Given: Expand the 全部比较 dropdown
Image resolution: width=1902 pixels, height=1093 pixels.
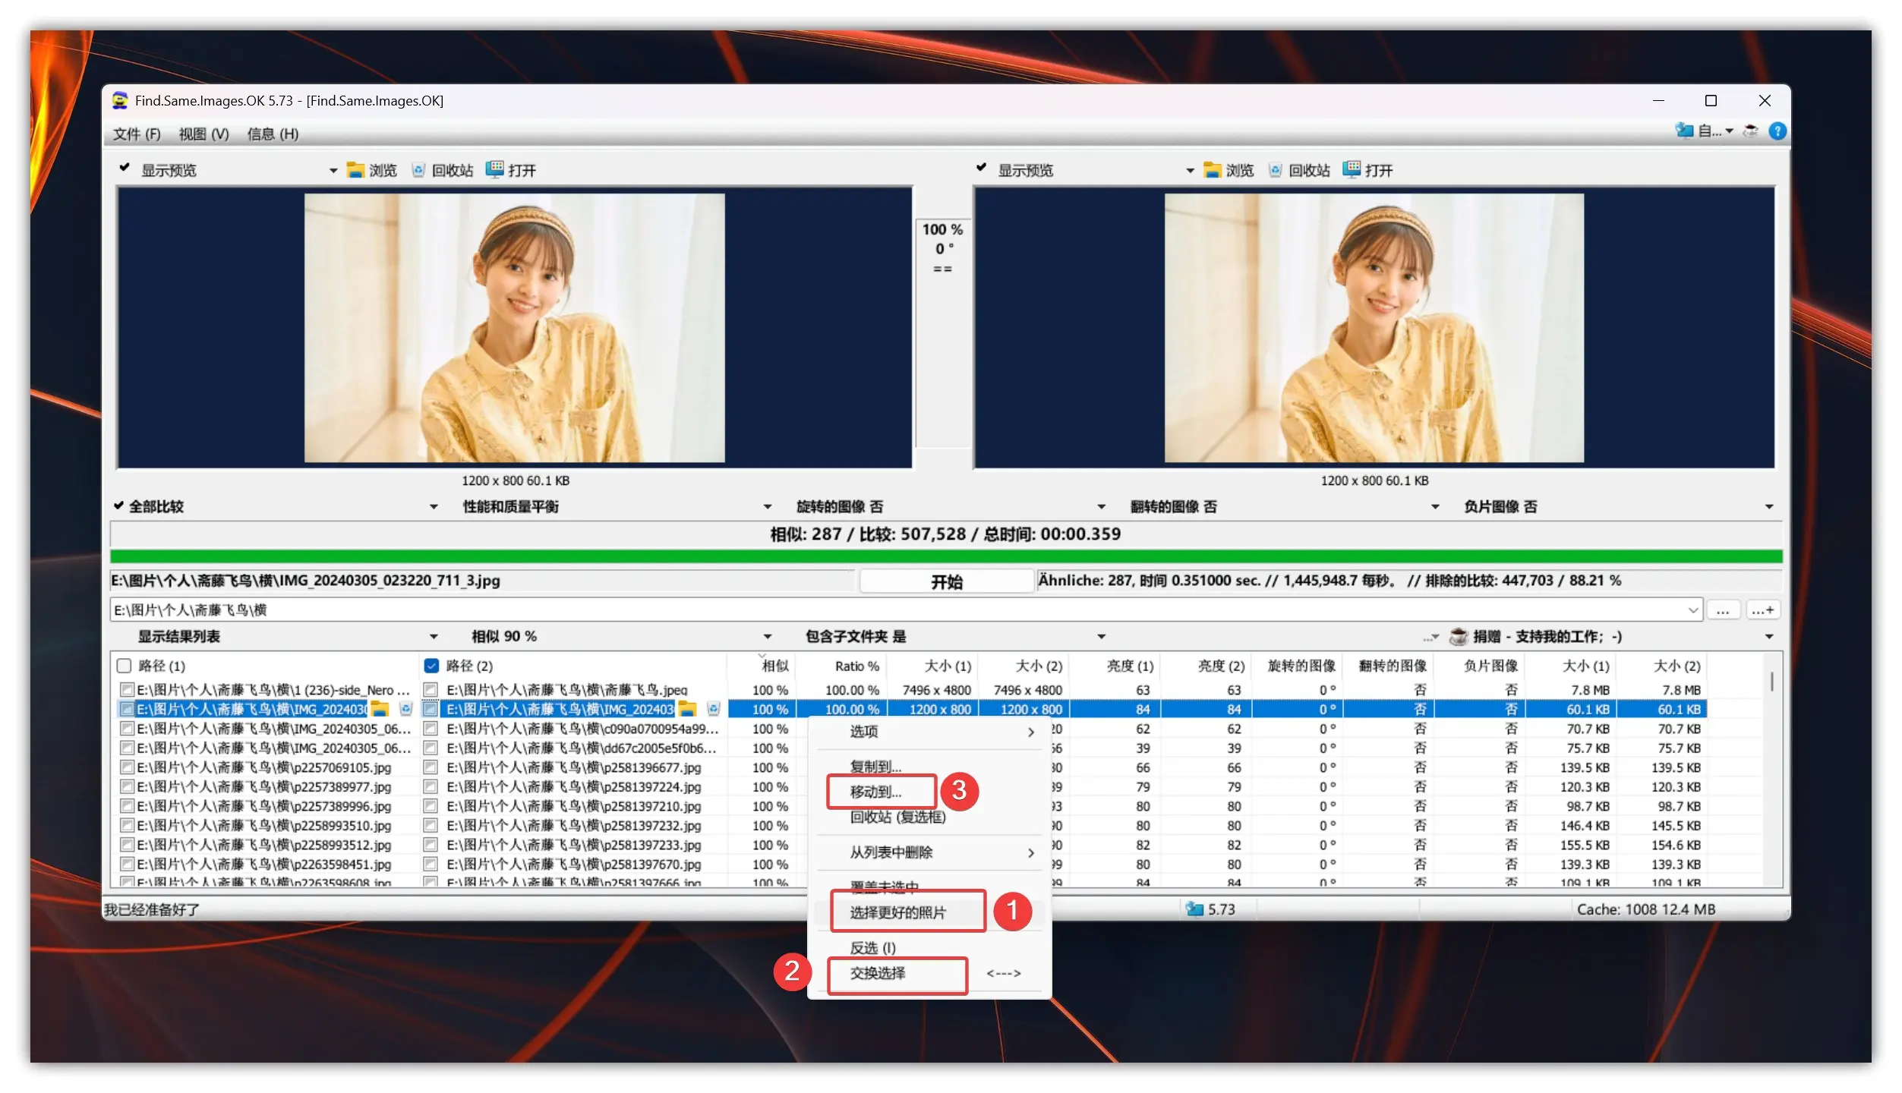Looking at the screenshot, I should coord(434,507).
